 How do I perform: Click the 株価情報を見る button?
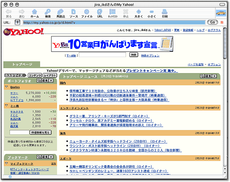pos(40,132)
